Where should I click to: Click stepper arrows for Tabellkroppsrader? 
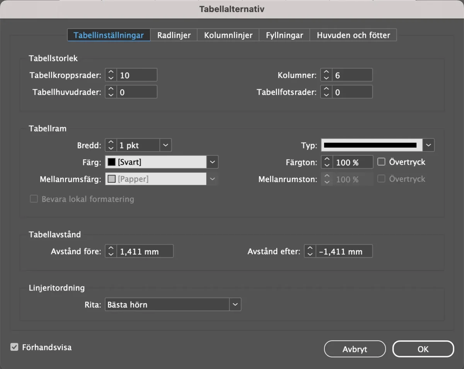pos(111,75)
